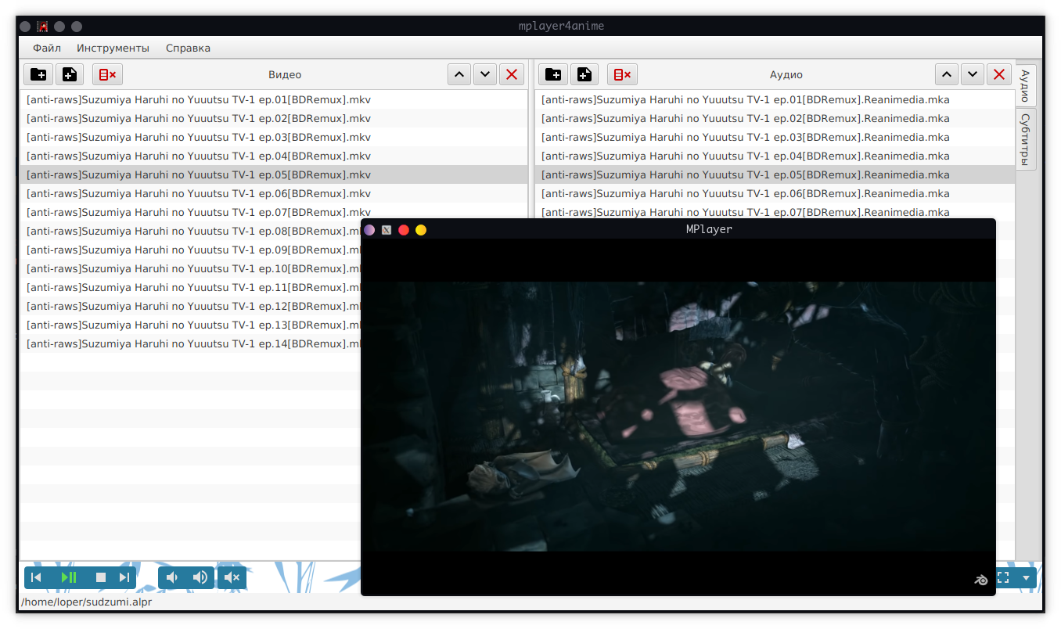This screenshot has height=629, width=1061.
Task: Select highlighted video ep.05[BDRemux].mkv
Action: tap(274, 174)
